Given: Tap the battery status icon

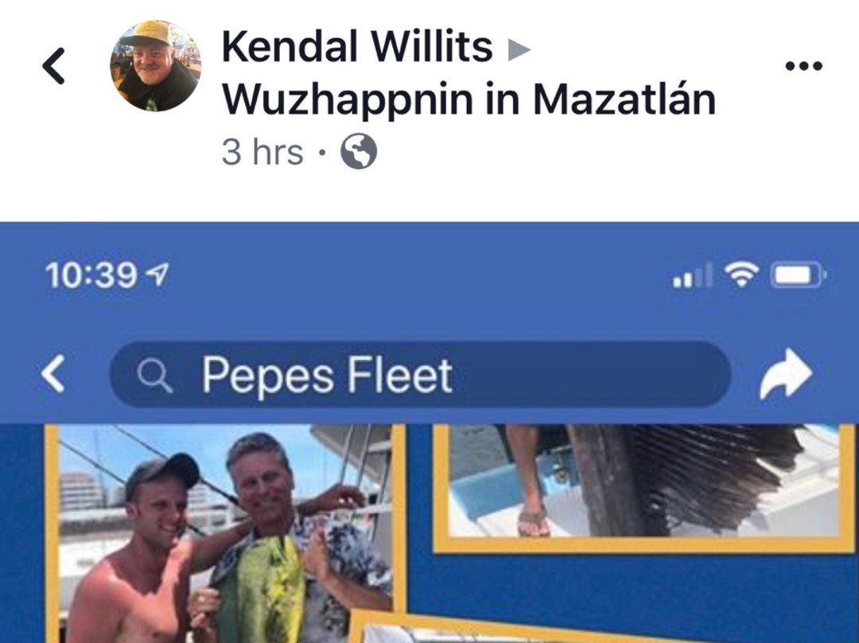Looking at the screenshot, I should coord(799,275).
